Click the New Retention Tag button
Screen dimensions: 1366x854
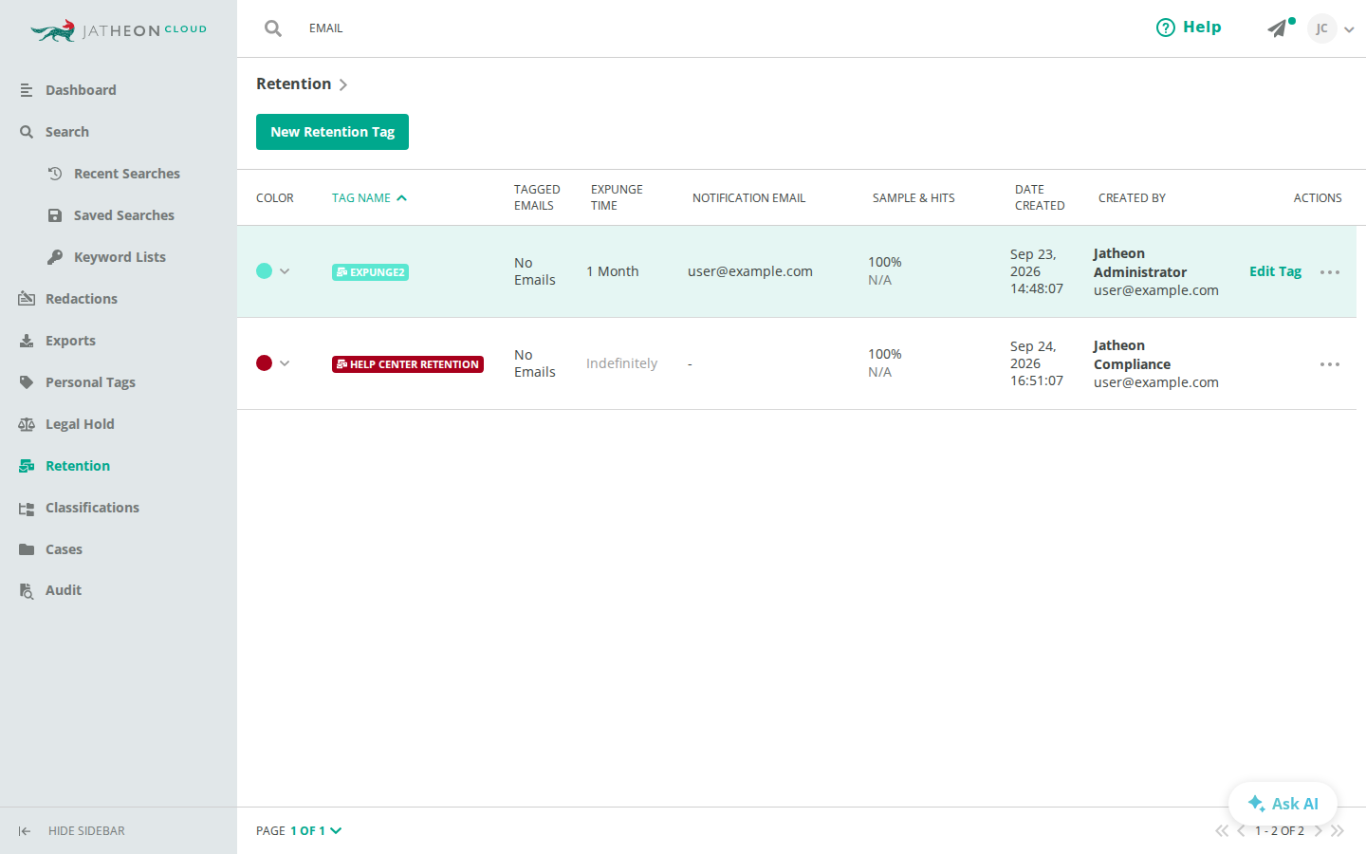332,132
